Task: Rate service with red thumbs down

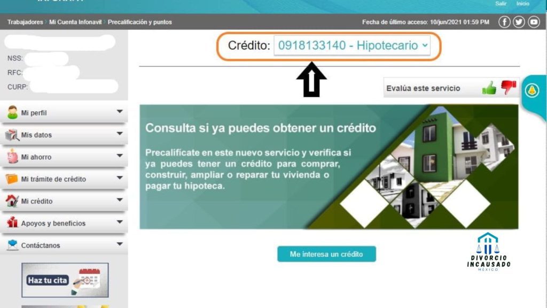Action: point(509,87)
